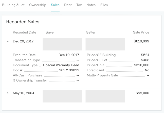164x113 pixels.
Task: Click the Sale Price column header
Action: [141, 32]
